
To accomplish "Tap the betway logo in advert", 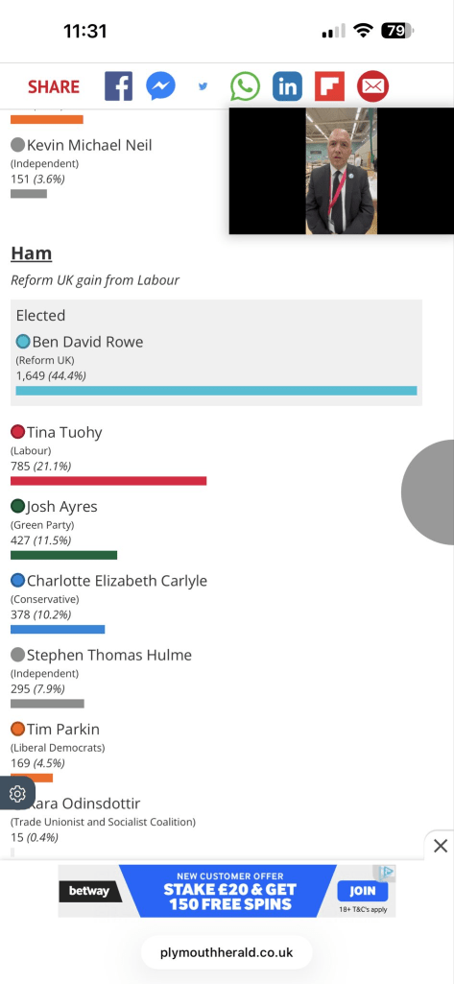I will (88, 891).
